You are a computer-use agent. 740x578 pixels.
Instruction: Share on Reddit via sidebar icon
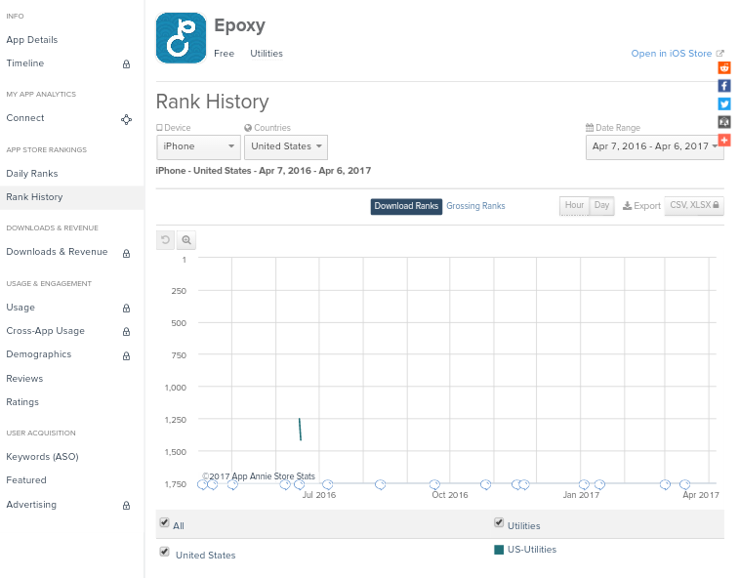click(x=724, y=68)
